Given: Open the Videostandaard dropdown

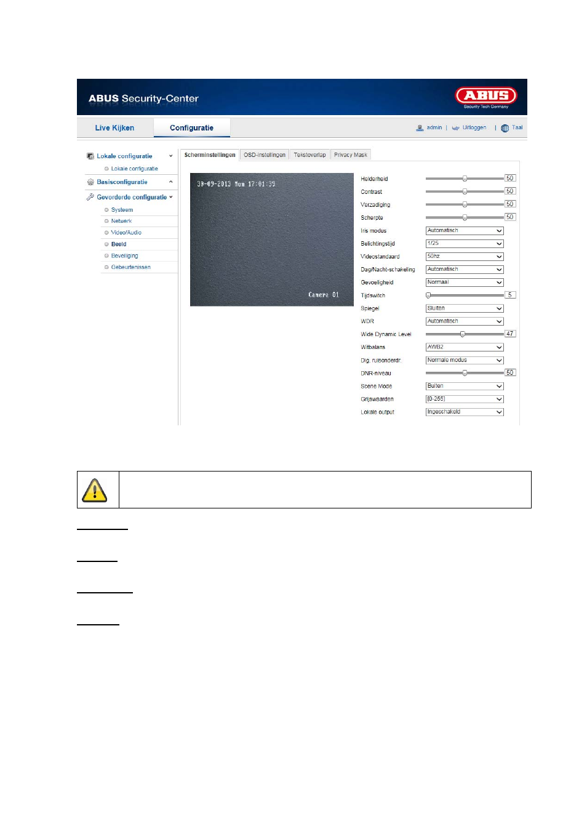Looking at the screenshot, I should [x=465, y=257].
